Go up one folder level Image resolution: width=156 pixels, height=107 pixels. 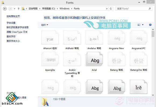pyautogui.click(x=19, y=9)
